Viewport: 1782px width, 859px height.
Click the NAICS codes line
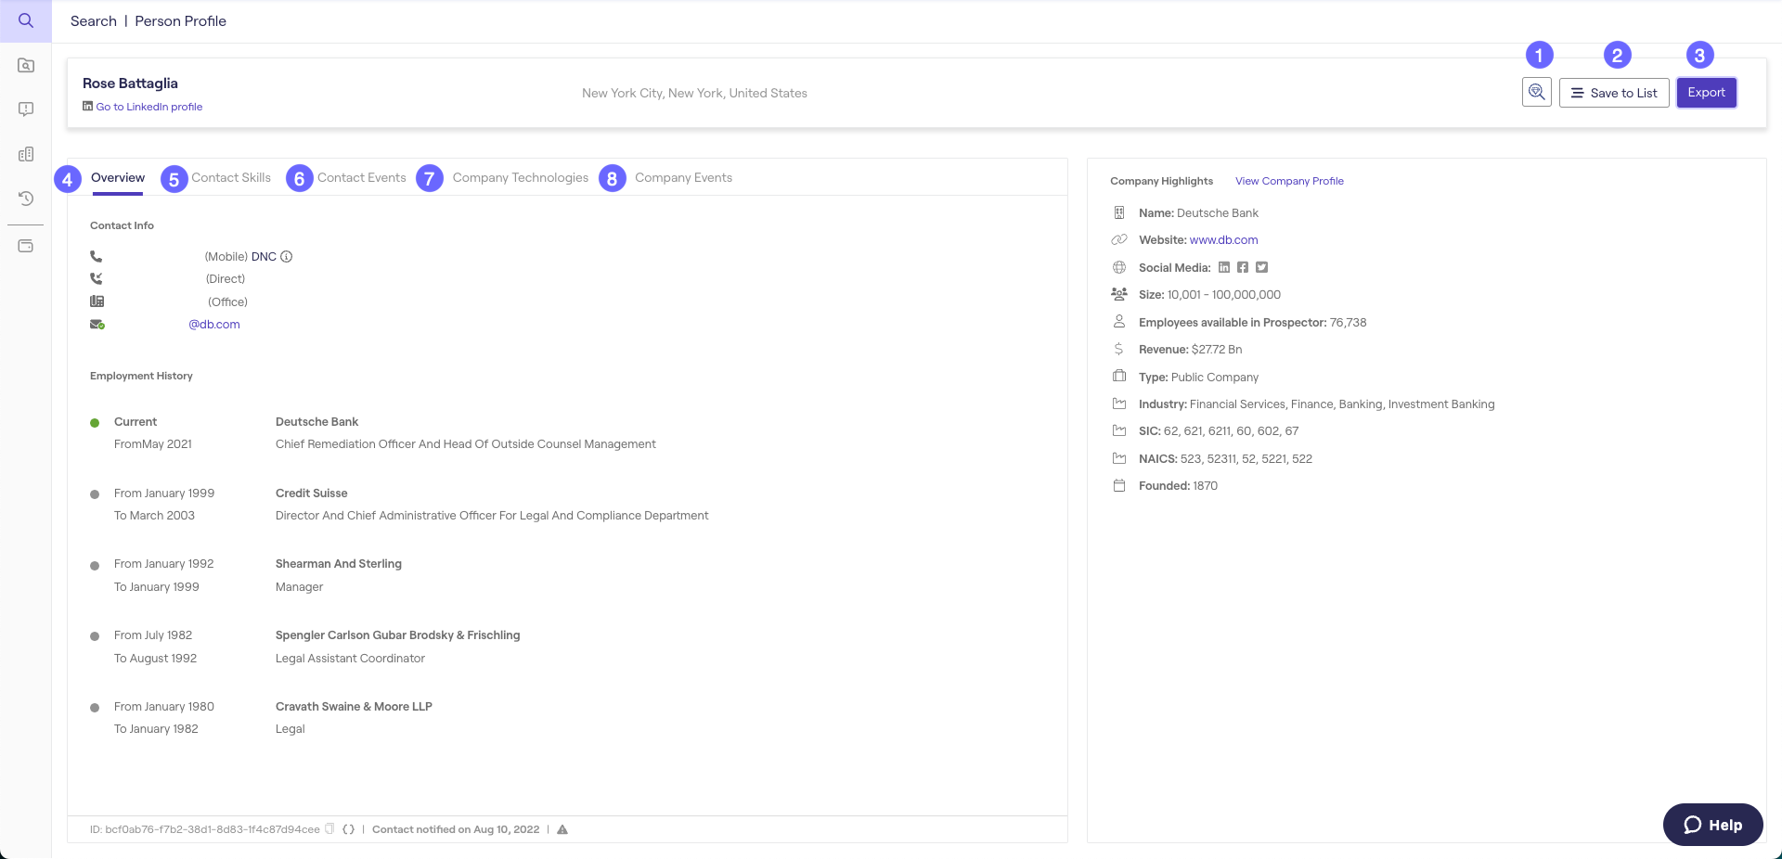point(1225,459)
